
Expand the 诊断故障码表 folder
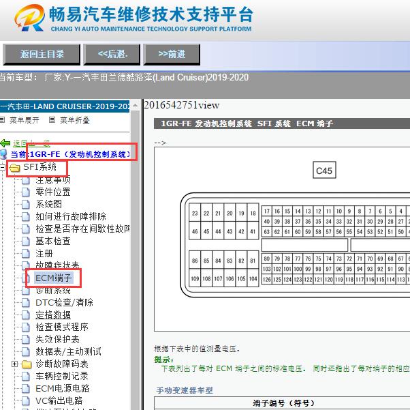pos(15,364)
